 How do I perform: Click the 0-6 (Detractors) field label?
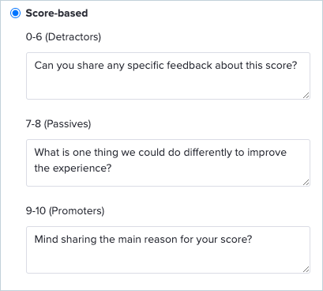pos(63,37)
